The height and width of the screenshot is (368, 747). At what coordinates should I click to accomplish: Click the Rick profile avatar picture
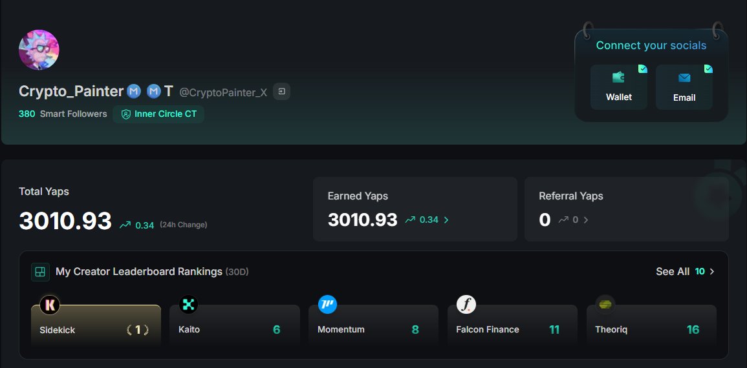point(39,50)
